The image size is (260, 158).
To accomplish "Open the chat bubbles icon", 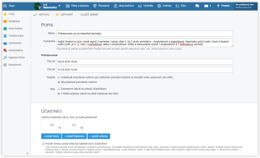I will (197, 6).
